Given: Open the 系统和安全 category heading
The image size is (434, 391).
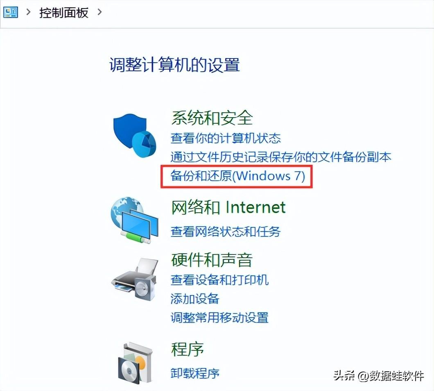Looking at the screenshot, I should [x=212, y=118].
